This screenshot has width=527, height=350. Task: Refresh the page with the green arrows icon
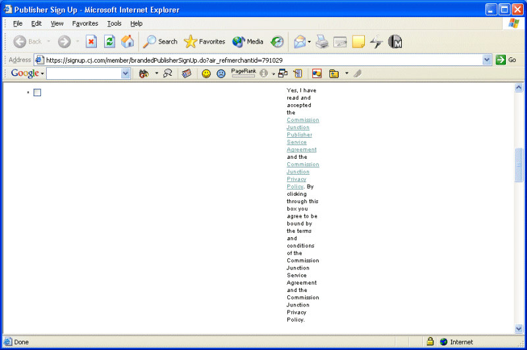[109, 42]
